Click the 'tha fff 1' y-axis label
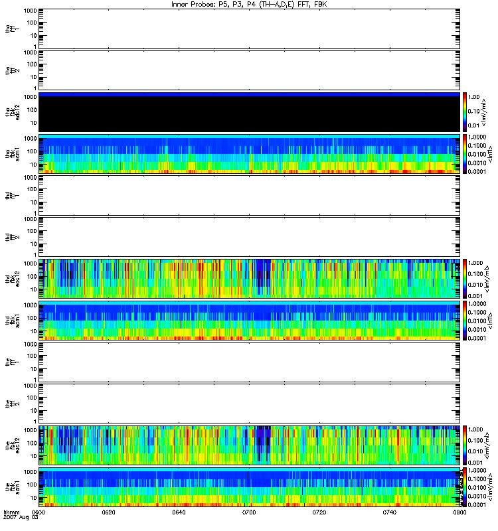This screenshot has width=498, height=531. 12,29
